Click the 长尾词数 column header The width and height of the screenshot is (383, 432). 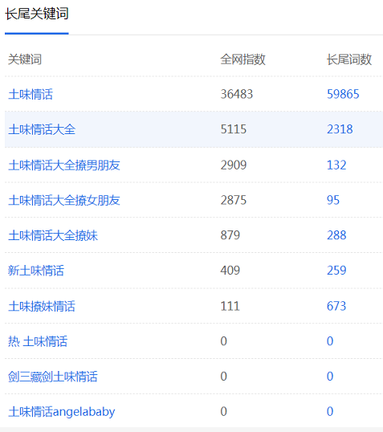(x=349, y=59)
